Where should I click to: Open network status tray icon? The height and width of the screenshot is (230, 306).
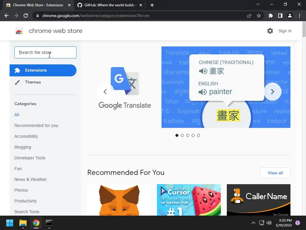click(261, 223)
